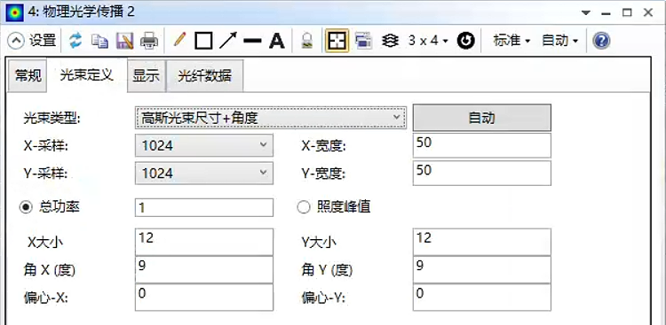Screen dimensions: 666x325
Task: Open the title bar window options arrow
Action: tap(586, 12)
